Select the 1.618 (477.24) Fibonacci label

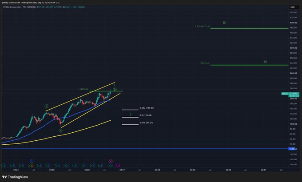202,26
